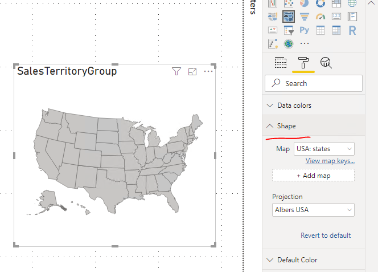Select the Donut chart visualization icon
Screen dimensions: 378x272
321,3
